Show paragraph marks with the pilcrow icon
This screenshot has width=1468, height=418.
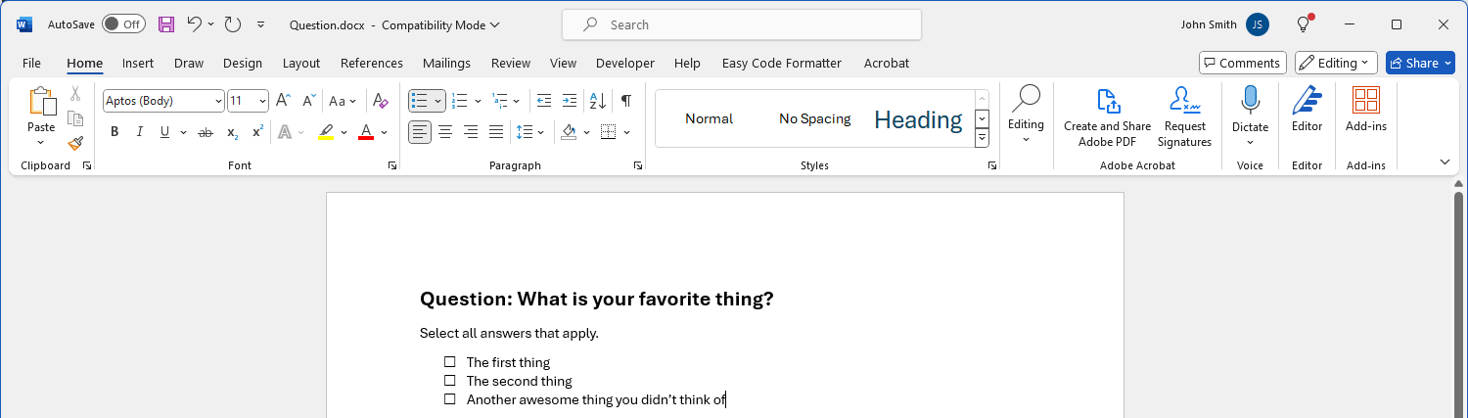626,100
